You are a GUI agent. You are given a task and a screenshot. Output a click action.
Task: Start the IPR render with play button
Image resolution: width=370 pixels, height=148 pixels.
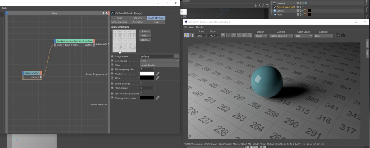pyautogui.click(x=186, y=35)
